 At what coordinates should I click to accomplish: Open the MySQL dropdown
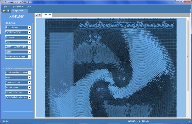[x=29, y=78]
